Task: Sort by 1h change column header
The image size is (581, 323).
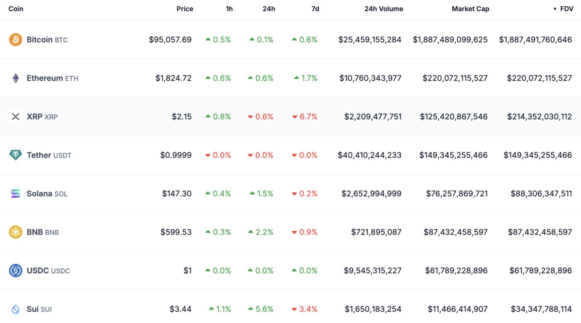Action: (x=229, y=9)
